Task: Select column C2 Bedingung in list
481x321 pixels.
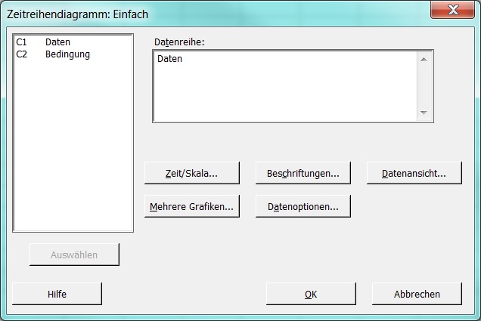Action: click(x=73, y=54)
